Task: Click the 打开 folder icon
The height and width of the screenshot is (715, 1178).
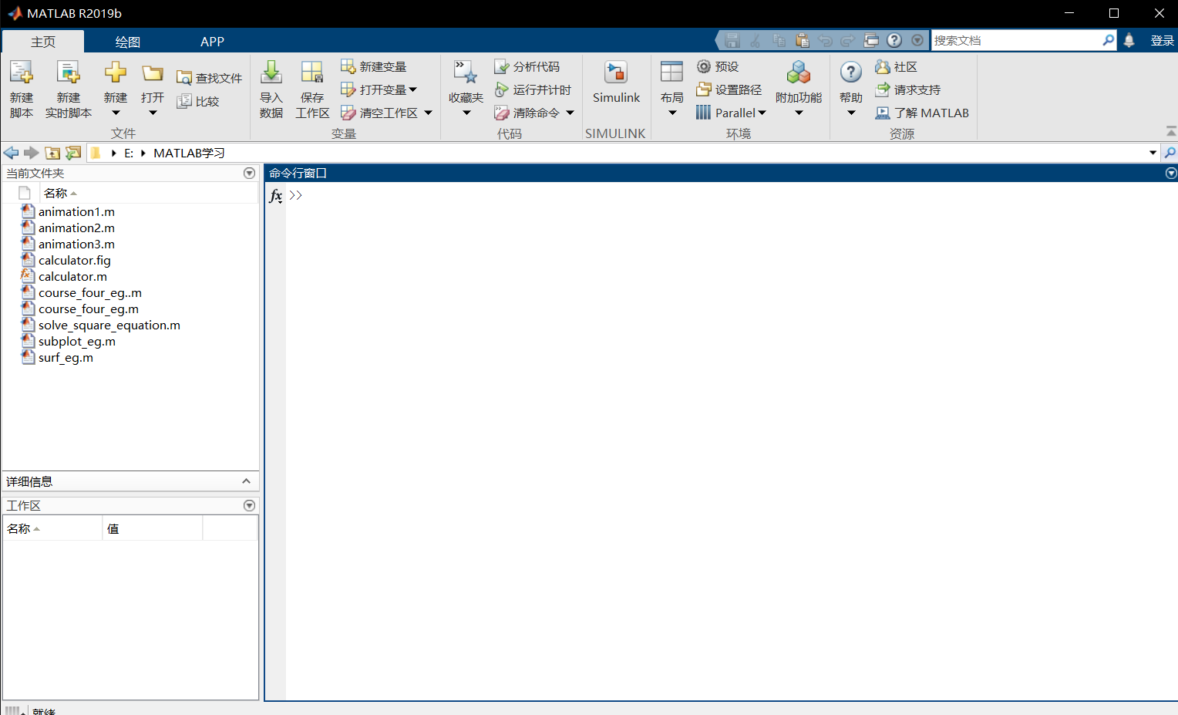Action: 153,73
